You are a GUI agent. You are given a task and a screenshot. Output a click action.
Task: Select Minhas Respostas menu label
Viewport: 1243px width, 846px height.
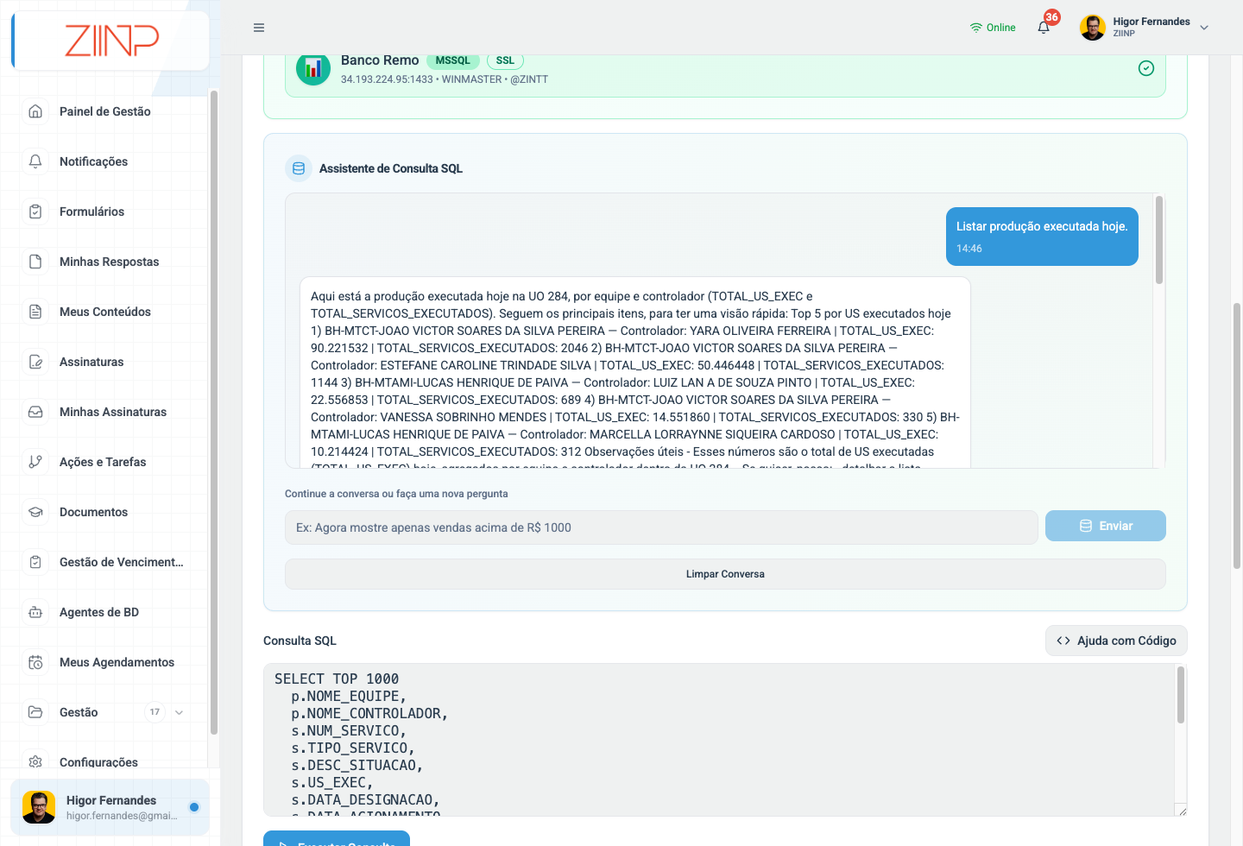pyautogui.click(x=110, y=262)
